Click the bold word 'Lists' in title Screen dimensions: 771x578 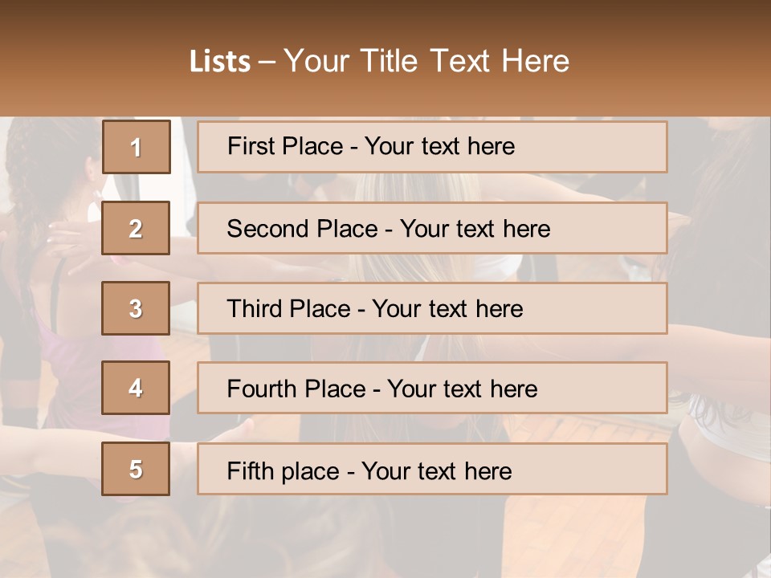(x=220, y=62)
